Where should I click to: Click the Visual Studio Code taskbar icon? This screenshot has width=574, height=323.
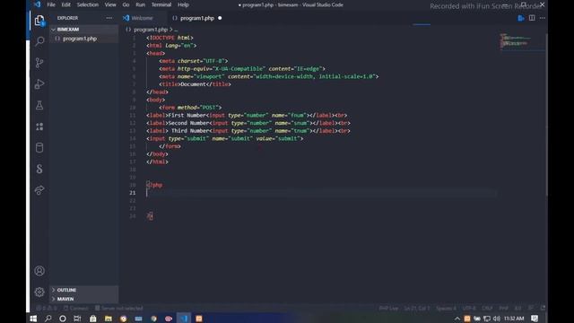184,319
